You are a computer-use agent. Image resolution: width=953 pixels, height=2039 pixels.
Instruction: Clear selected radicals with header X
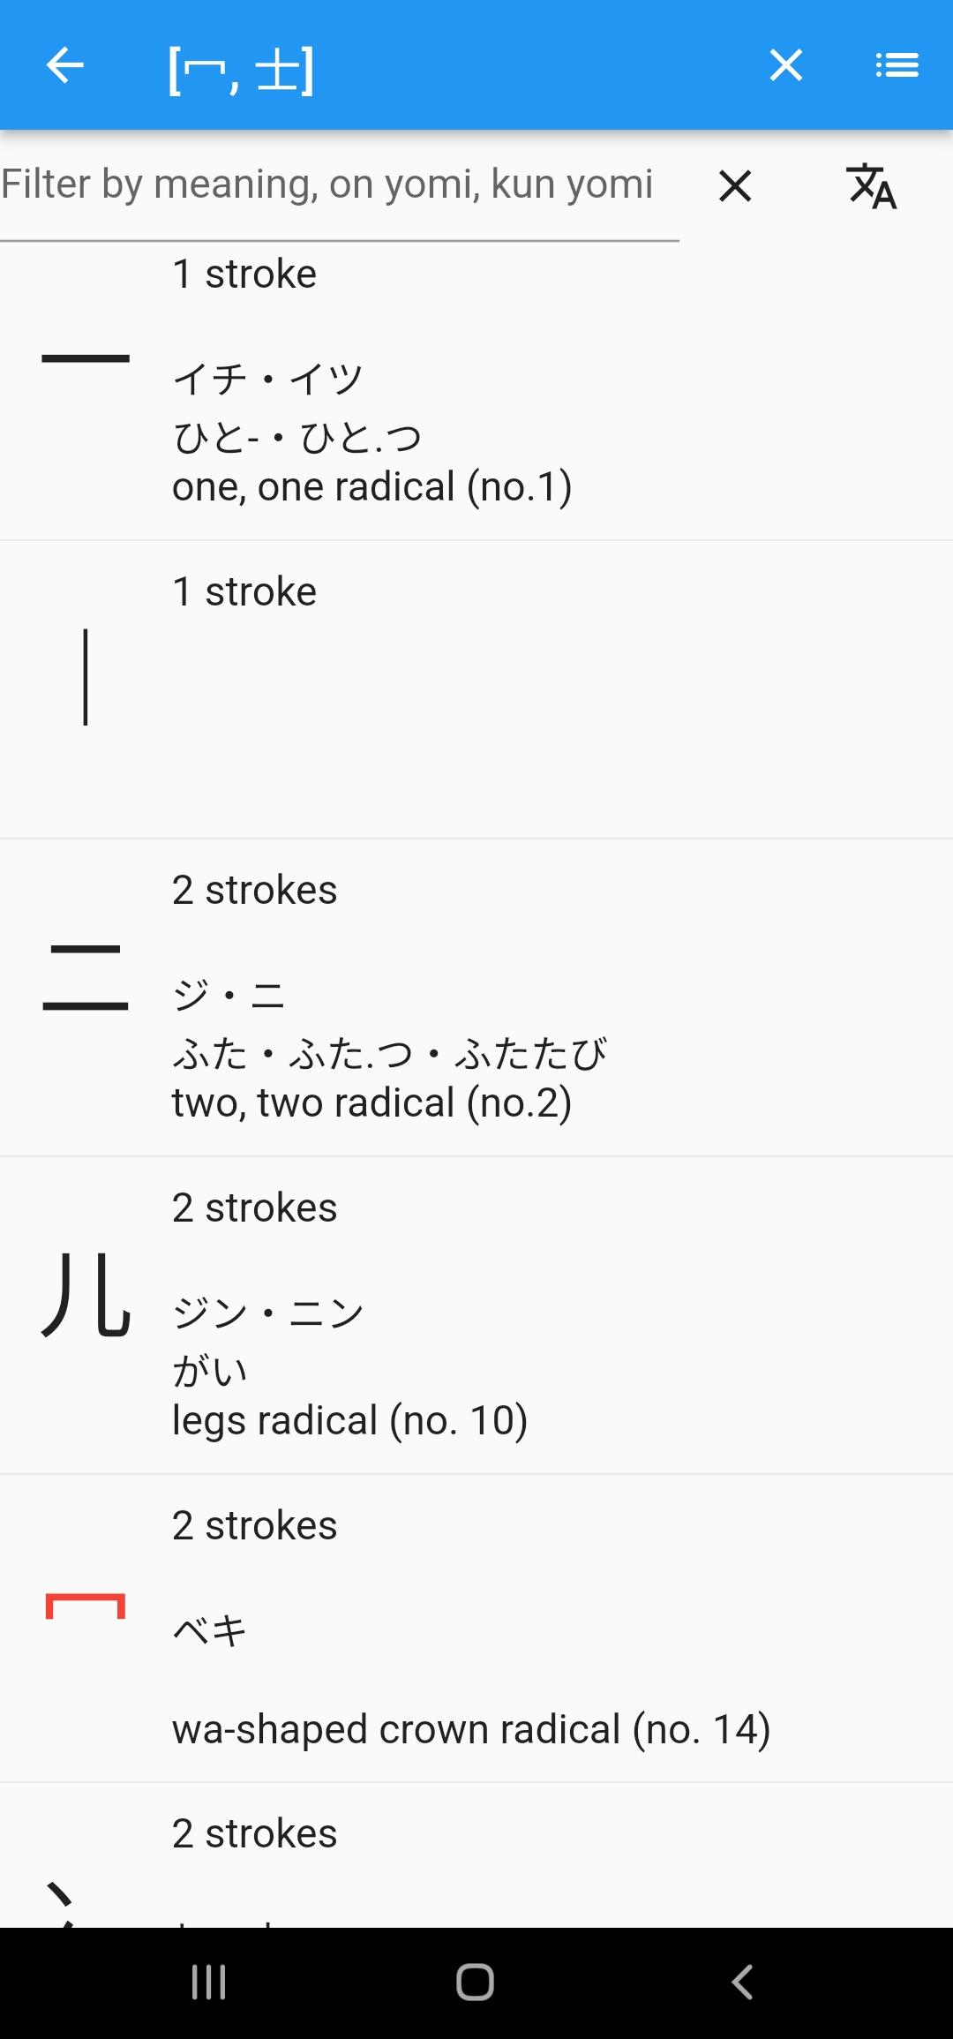pyautogui.click(x=785, y=65)
